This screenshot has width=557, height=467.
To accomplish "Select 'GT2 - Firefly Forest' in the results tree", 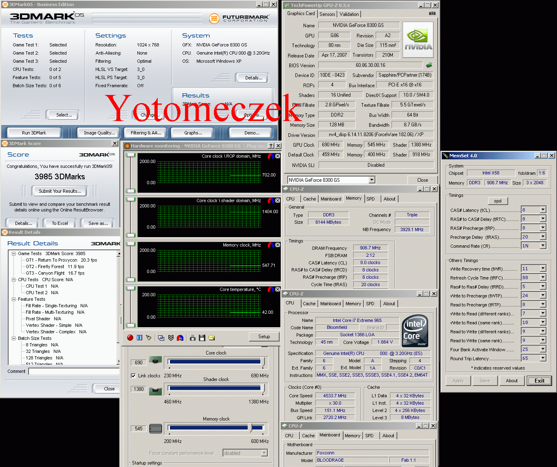I will tap(55, 267).
